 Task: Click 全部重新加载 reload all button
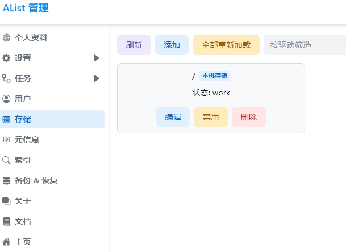click(x=226, y=45)
